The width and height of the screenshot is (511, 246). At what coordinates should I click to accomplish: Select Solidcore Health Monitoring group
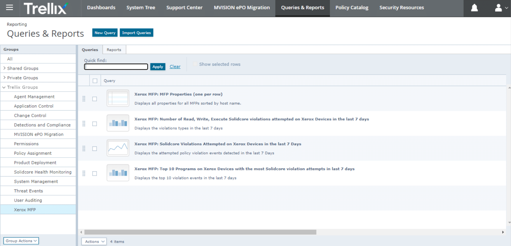[x=38, y=172]
